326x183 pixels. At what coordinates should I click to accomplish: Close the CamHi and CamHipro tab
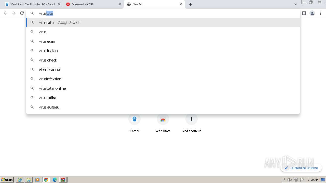point(59,4)
